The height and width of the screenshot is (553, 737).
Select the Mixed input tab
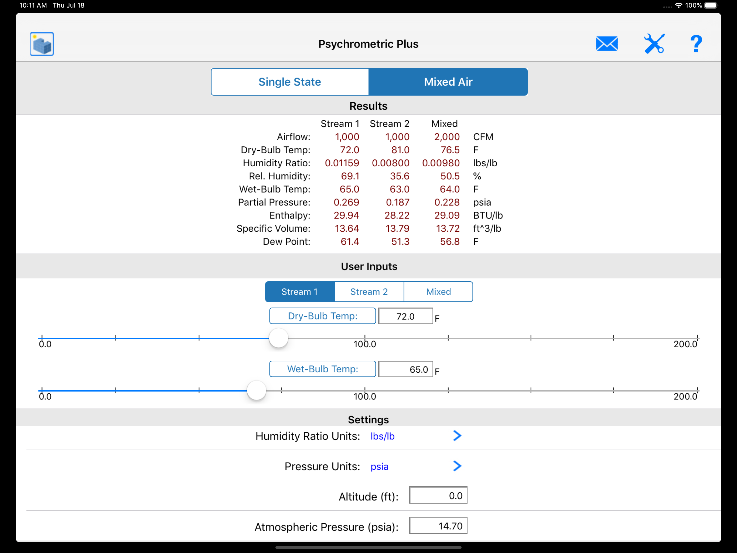coord(438,292)
